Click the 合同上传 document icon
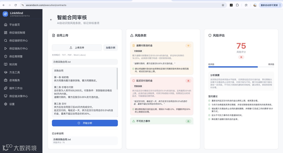This screenshot has width=283, height=153. tap(53, 36)
